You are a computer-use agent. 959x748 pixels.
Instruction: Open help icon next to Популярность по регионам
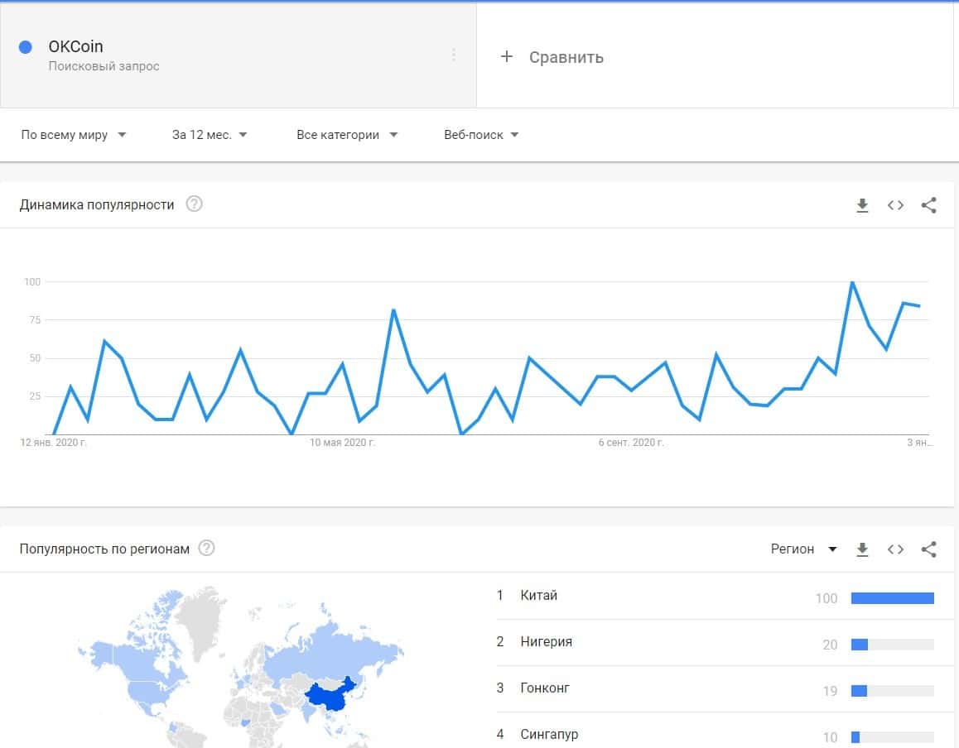(207, 548)
